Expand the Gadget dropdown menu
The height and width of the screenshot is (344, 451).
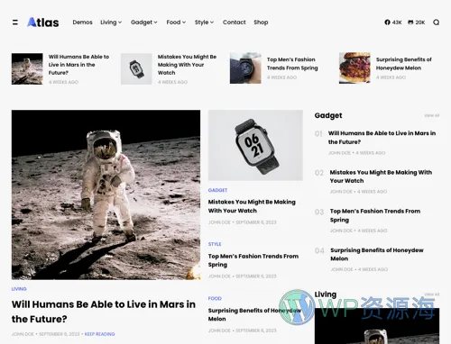click(144, 23)
